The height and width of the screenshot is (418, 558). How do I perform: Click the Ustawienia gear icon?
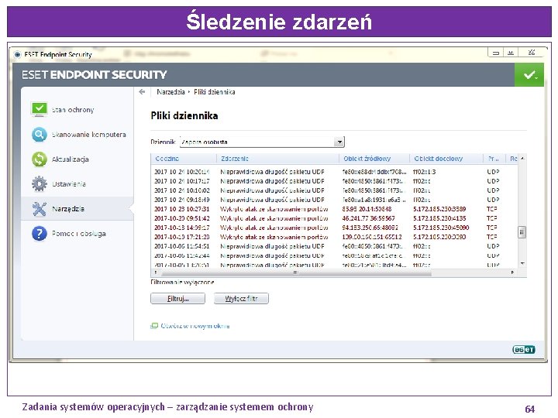coord(40,183)
